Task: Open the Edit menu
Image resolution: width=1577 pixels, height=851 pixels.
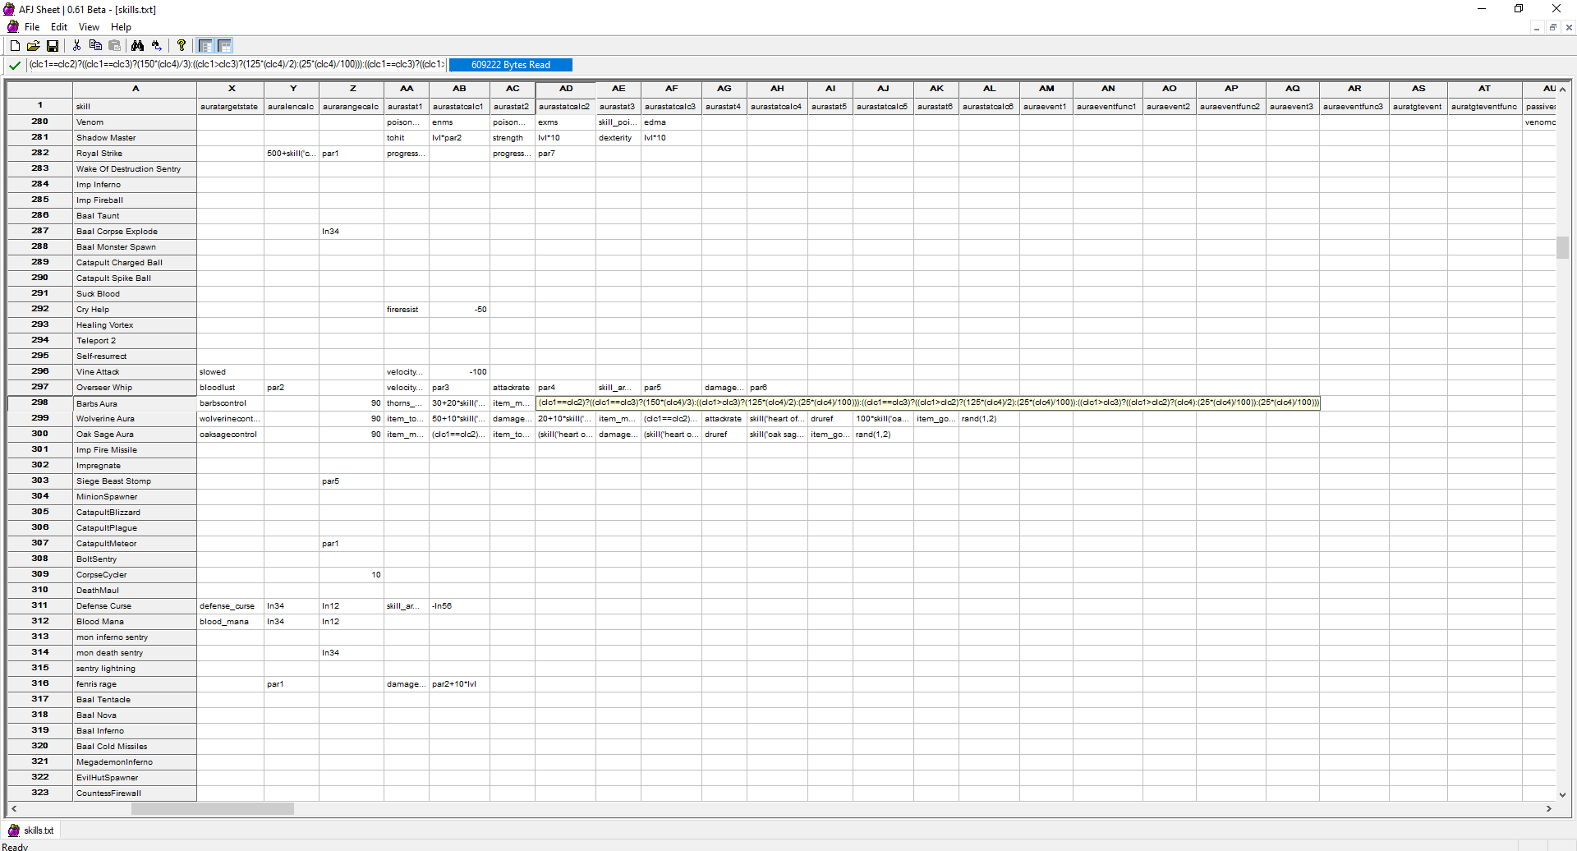Action: [x=59, y=27]
